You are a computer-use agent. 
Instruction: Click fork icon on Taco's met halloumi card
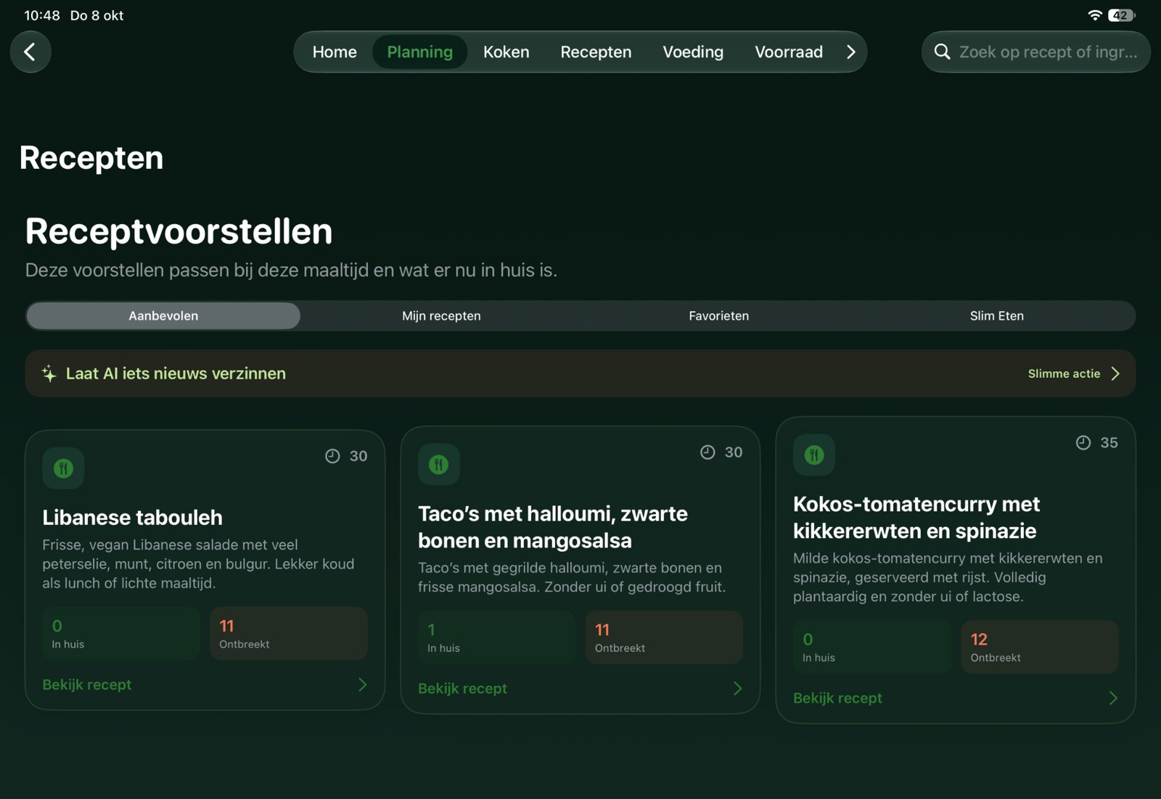pyautogui.click(x=439, y=465)
